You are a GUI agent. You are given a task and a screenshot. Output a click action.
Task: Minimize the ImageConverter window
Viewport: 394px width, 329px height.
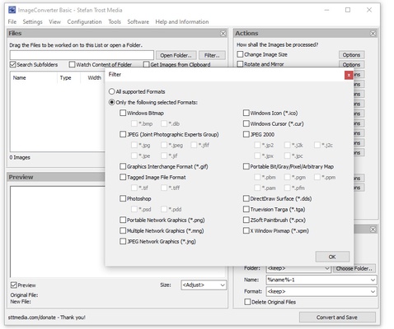326,10
